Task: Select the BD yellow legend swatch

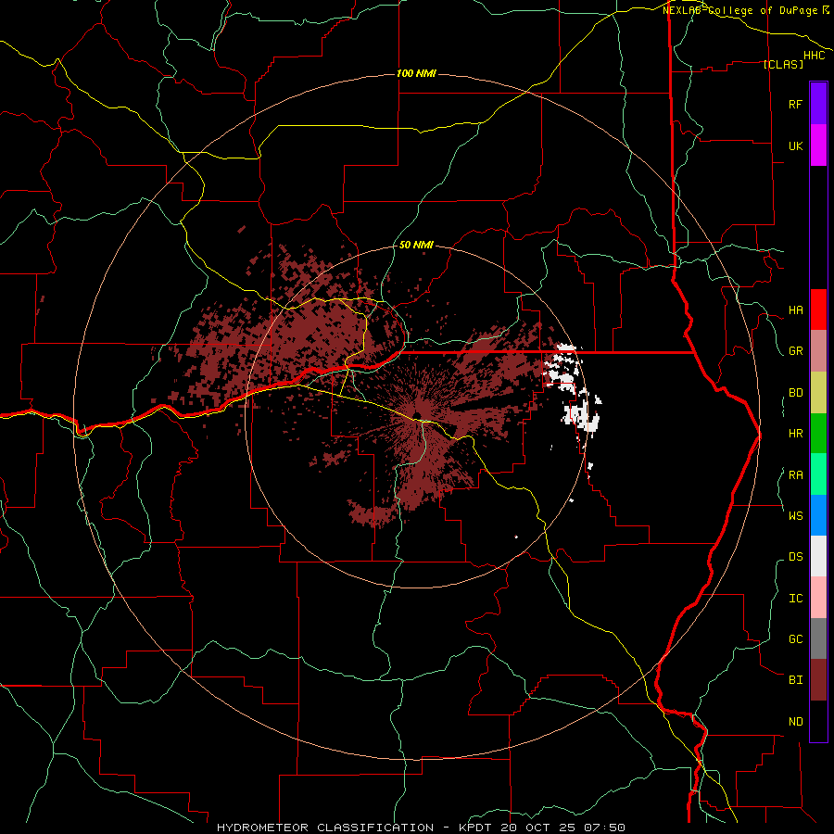Action: pyautogui.click(x=818, y=393)
